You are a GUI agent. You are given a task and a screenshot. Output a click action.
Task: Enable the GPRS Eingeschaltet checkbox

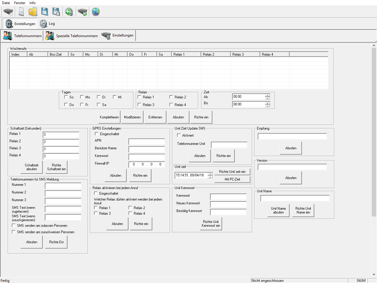(x=97, y=134)
